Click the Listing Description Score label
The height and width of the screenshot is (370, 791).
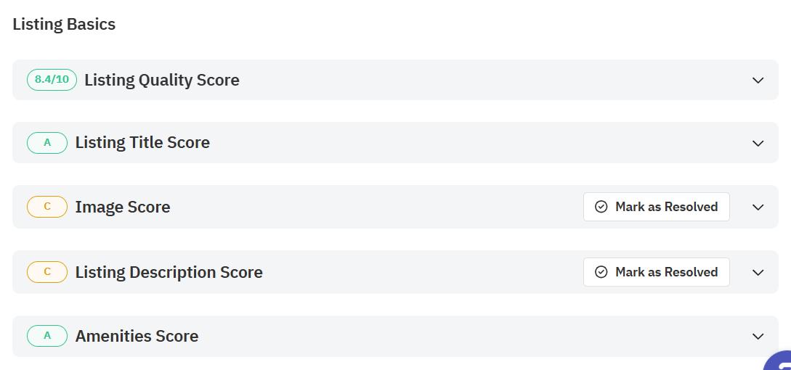pyautogui.click(x=169, y=272)
